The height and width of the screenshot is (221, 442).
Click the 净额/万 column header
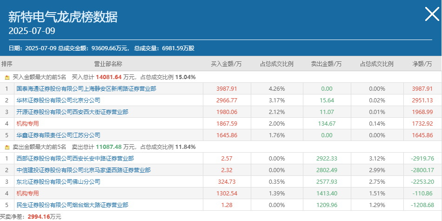422,64
